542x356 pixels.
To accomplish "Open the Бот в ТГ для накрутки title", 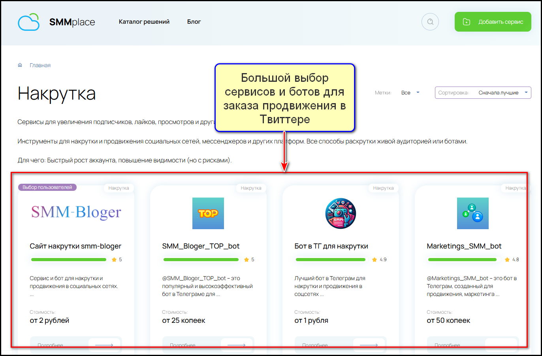I will [331, 246].
